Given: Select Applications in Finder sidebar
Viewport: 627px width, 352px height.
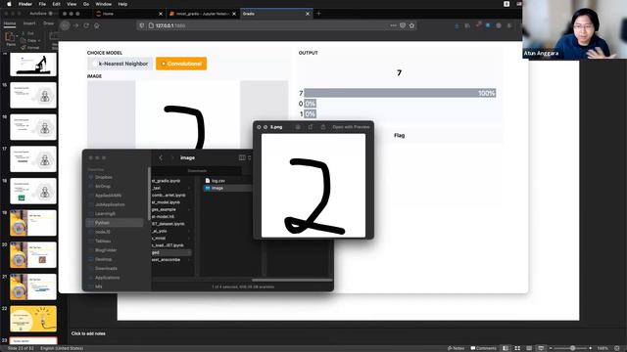Looking at the screenshot, I should pyautogui.click(x=107, y=278).
